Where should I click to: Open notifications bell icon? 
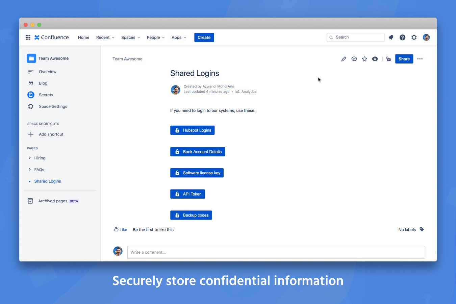click(391, 37)
